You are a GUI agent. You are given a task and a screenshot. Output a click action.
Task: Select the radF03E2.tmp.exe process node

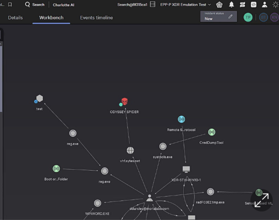(x=211, y=192)
